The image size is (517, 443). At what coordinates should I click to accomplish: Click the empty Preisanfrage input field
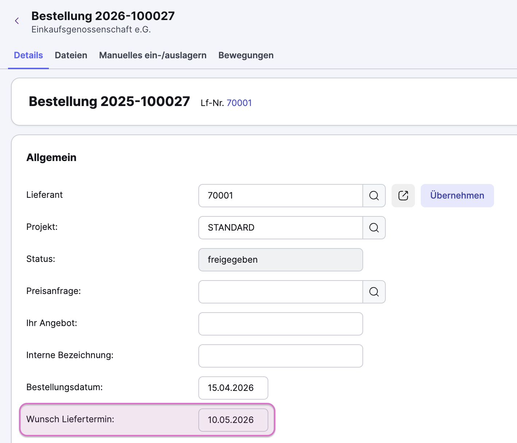pyautogui.click(x=280, y=292)
